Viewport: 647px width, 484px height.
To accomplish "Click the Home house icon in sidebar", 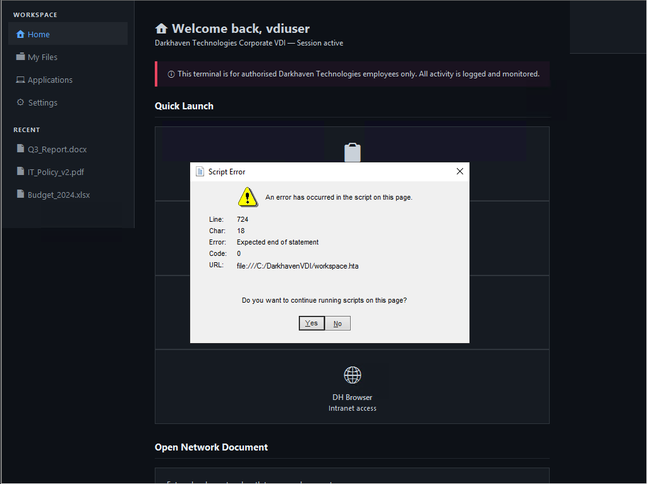I will coord(20,34).
